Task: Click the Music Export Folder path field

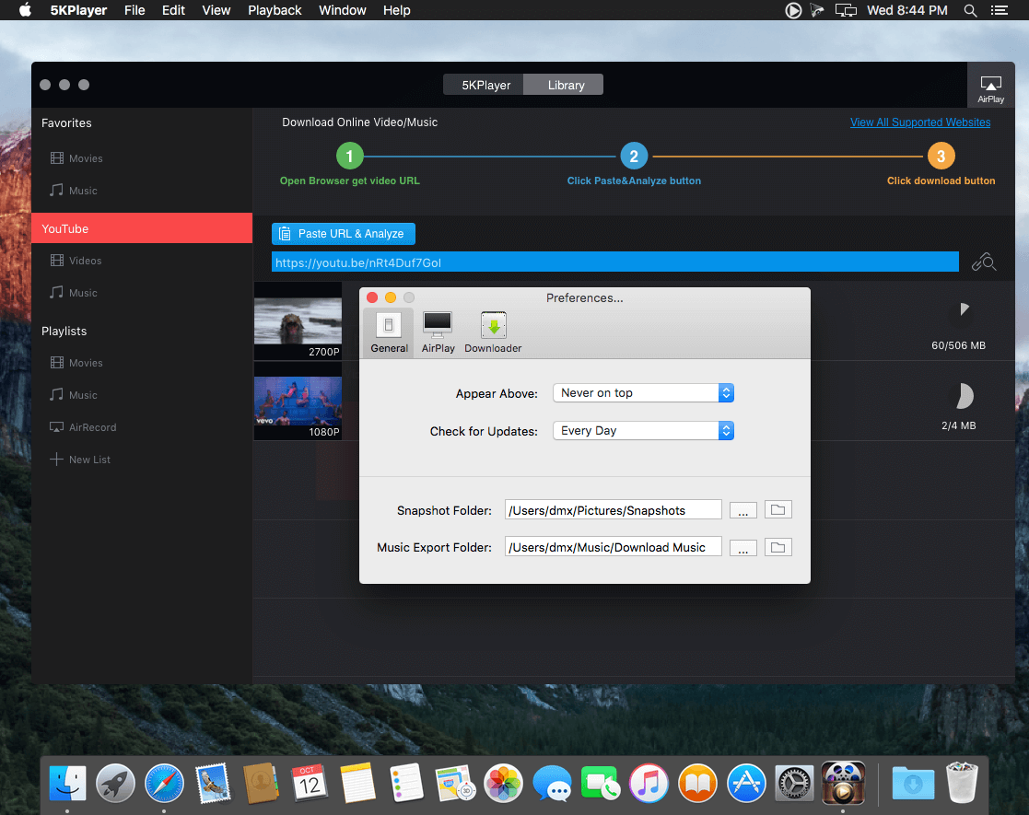Action: tap(613, 547)
